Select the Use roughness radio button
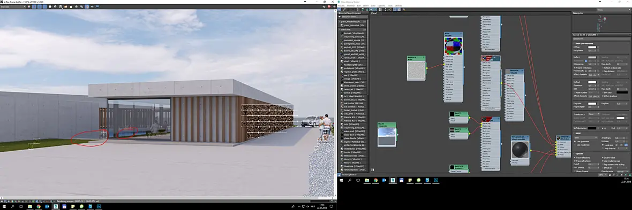 pyautogui.click(x=575, y=145)
